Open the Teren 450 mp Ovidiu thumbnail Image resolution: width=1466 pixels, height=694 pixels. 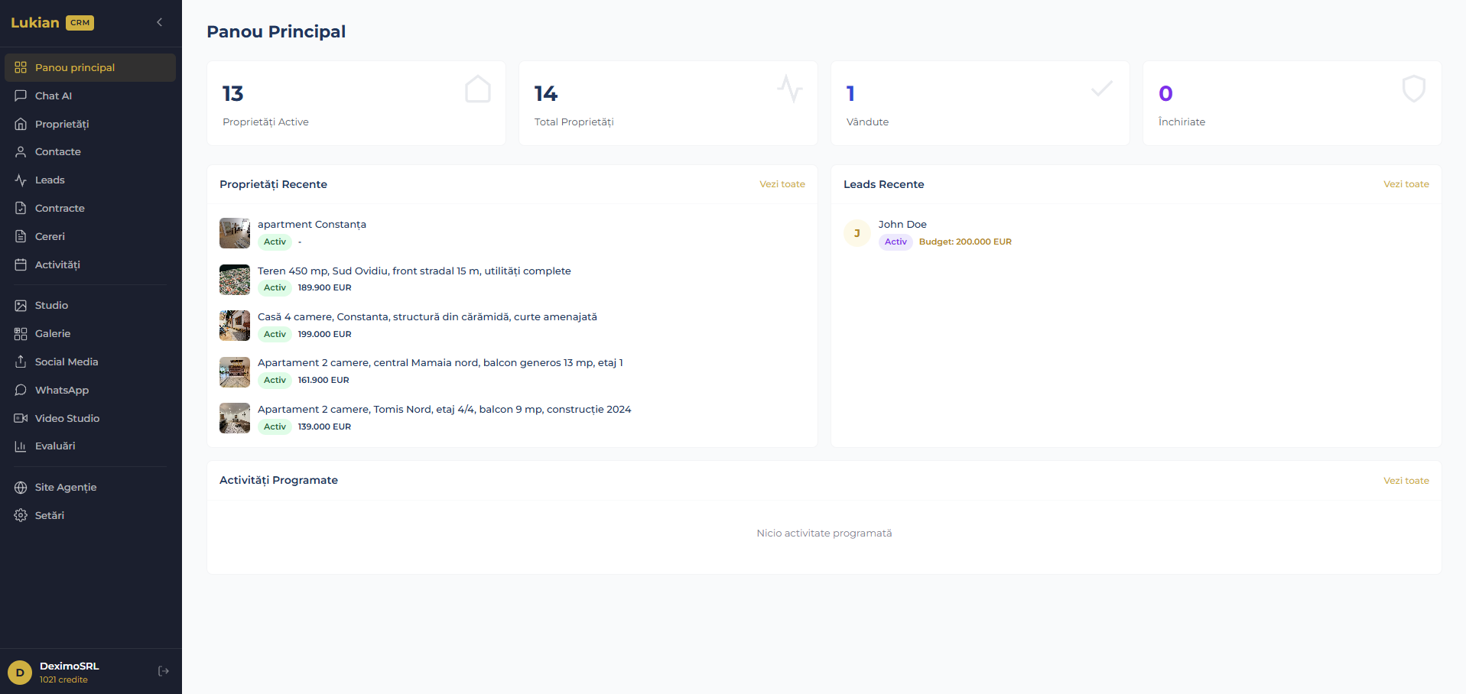(x=235, y=280)
